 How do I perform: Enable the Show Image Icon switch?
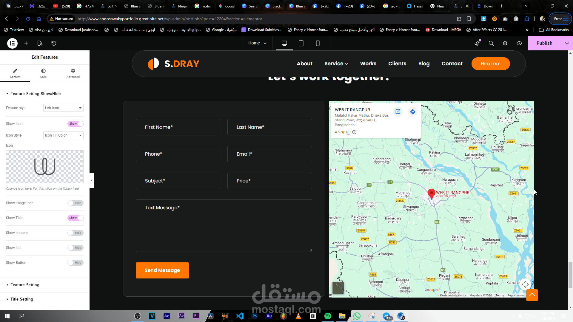(75, 203)
